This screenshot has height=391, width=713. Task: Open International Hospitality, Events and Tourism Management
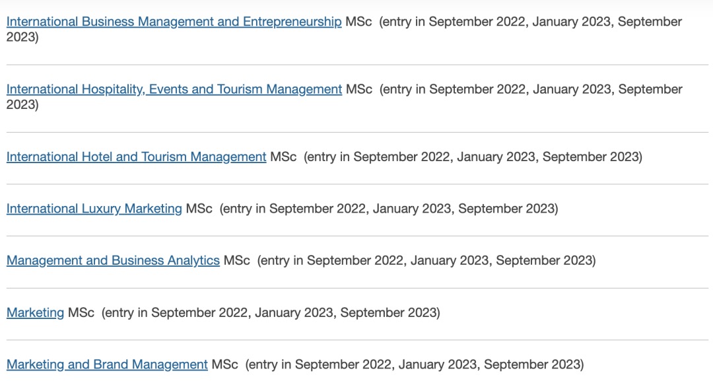click(x=174, y=89)
